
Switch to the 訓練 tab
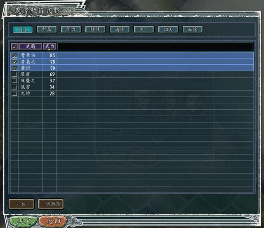click(22, 30)
